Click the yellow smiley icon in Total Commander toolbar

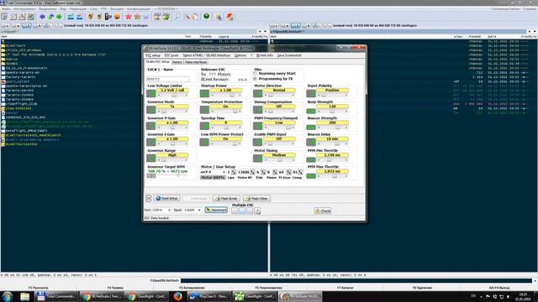click(x=117, y=17)
